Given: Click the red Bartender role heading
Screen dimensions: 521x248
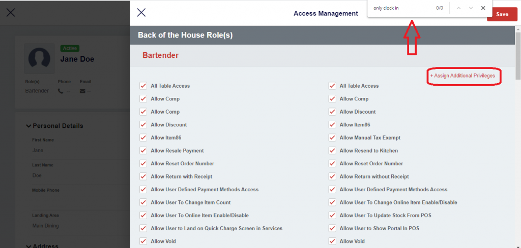Looking at the screenshot, I should (160, 55).
